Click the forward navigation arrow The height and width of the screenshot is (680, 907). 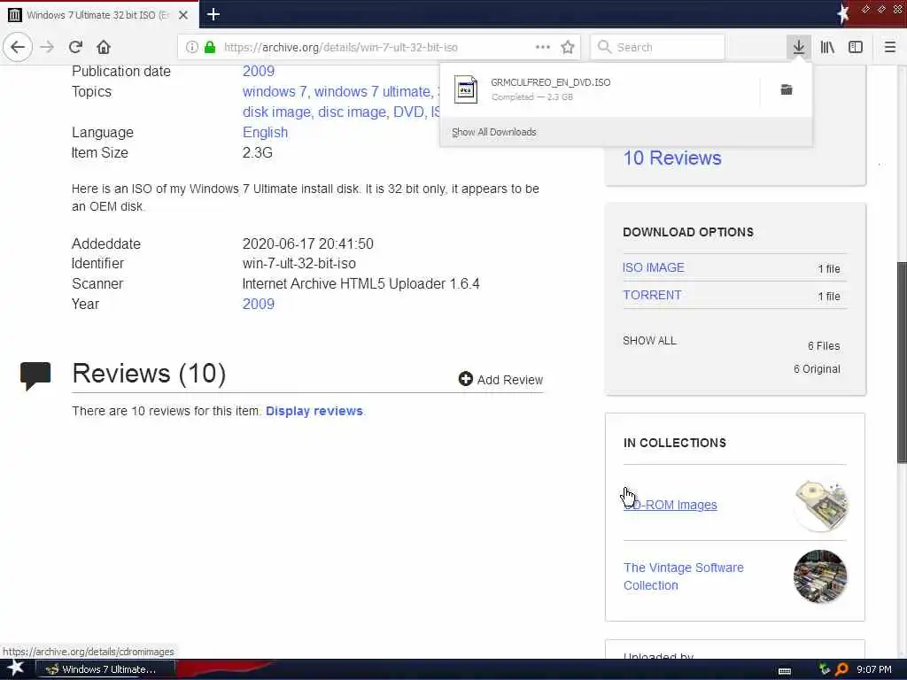(x=48, y=47)
